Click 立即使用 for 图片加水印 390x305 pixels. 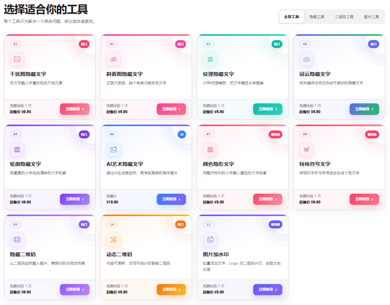pyautogui.click(x=268, y=289)
